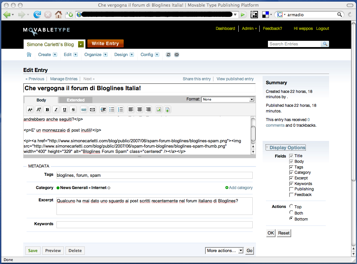Open the Format dropdown showing None
The width and height of the screenshot is (357, 264).
[x=228, y=99]
